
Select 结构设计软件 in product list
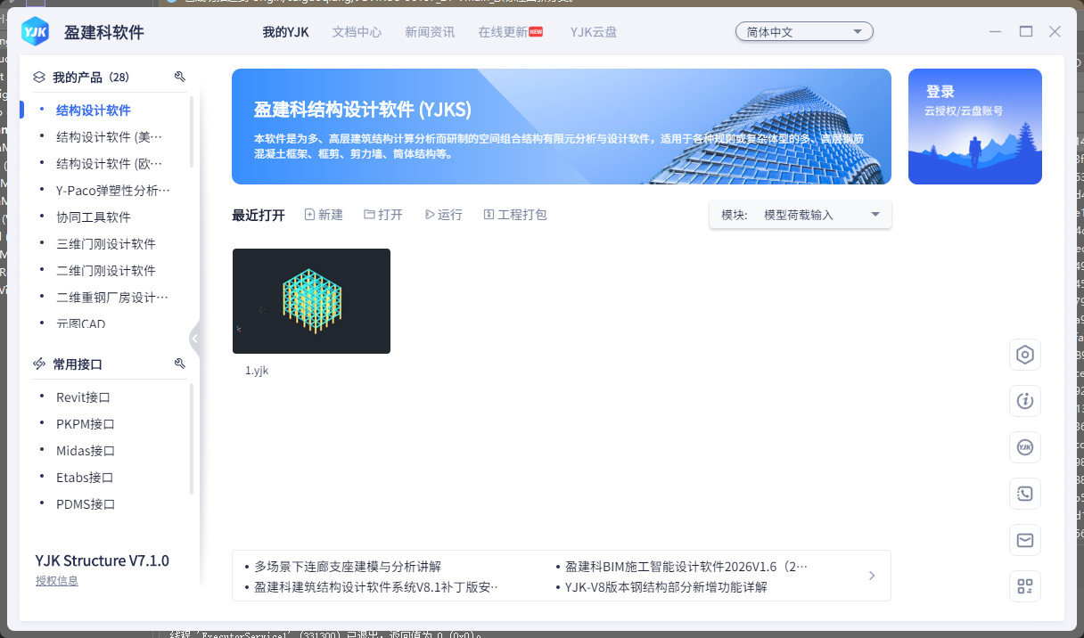[x=94, y=110]
